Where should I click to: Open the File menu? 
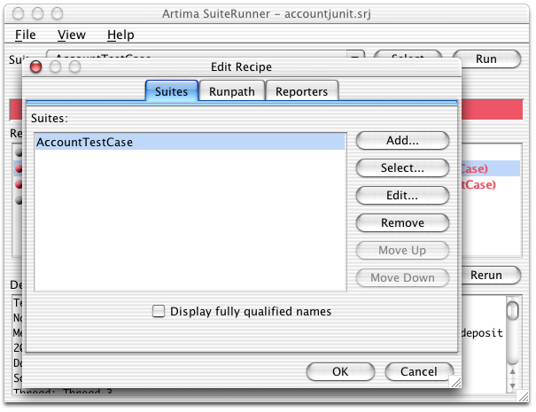[x=26, y=35]
